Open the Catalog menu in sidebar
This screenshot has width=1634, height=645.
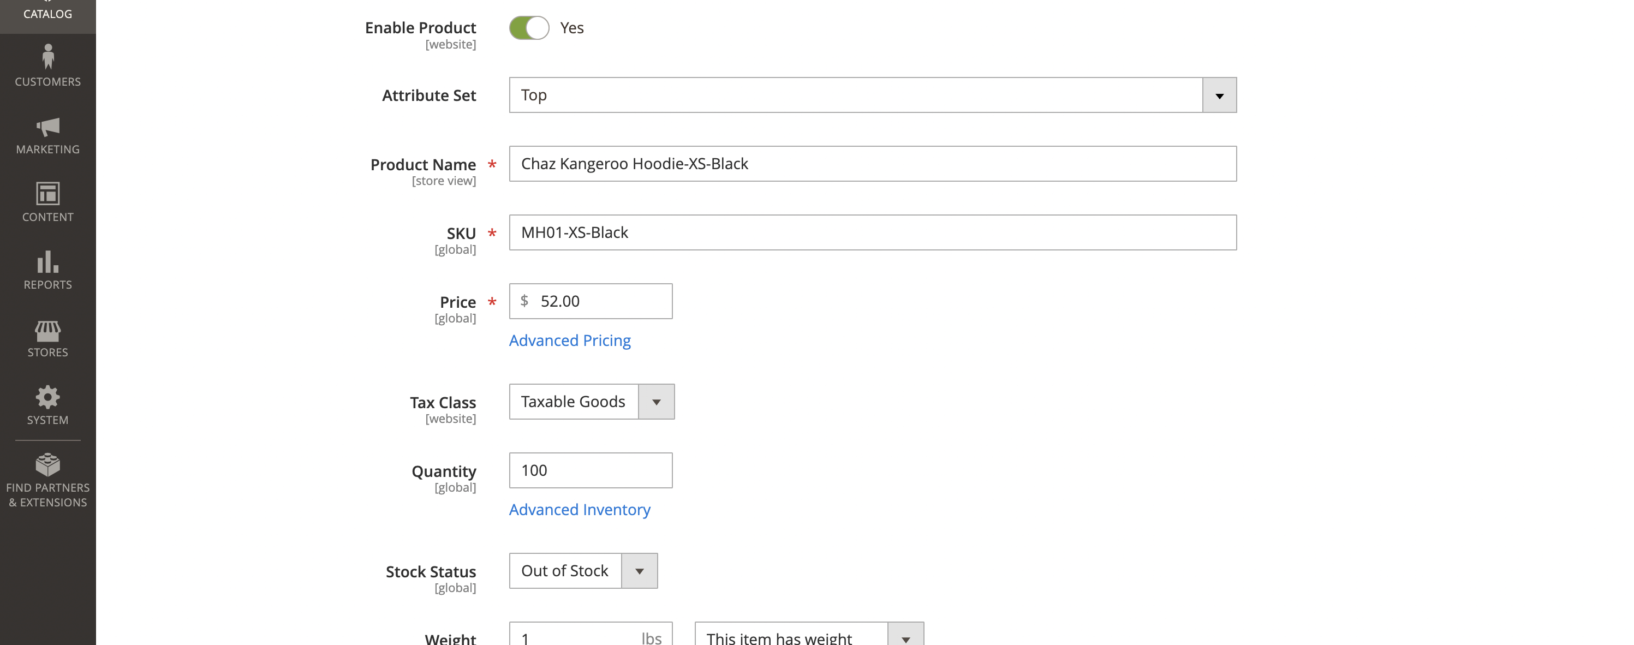pyautogui.click(x=47, y=13)
